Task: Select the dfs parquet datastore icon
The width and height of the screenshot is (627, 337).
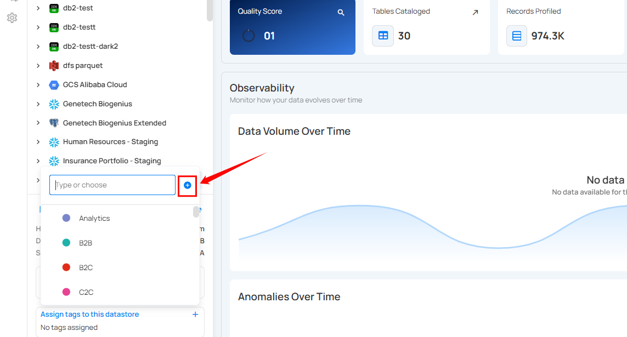Action: [x=54, y=66]
